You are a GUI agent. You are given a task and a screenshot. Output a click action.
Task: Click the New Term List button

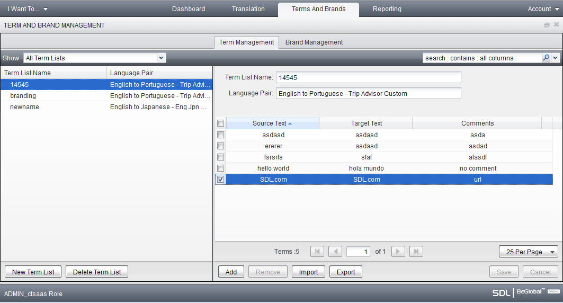tap(33, 272)
